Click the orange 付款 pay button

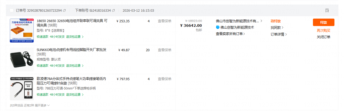324,22
